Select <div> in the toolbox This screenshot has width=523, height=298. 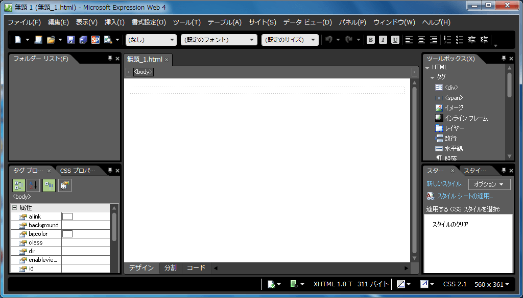[x=447, y=88]
